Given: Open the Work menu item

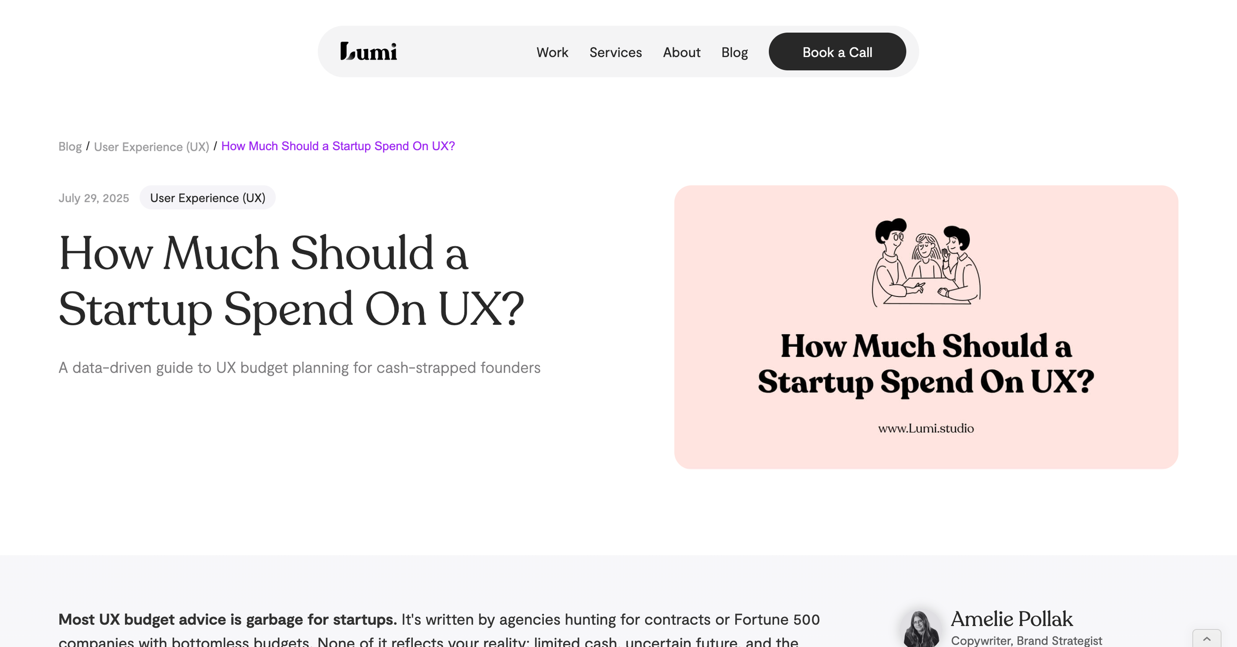Looking at the screenshot, I should pos(552,52).
